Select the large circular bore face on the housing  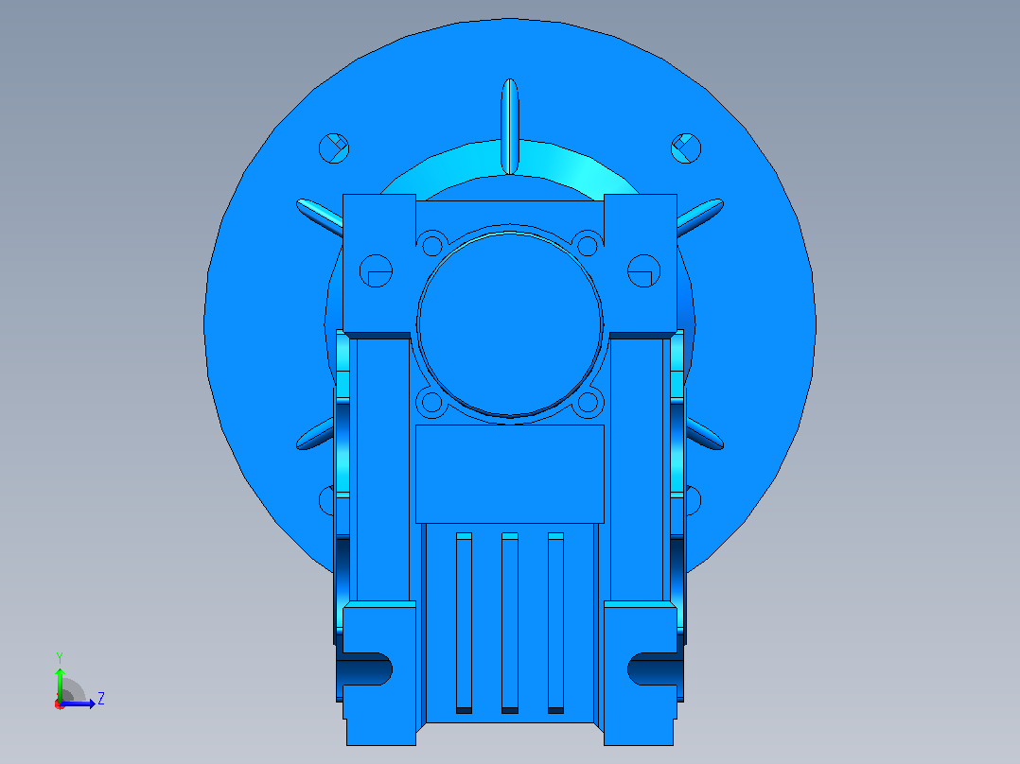510,323
